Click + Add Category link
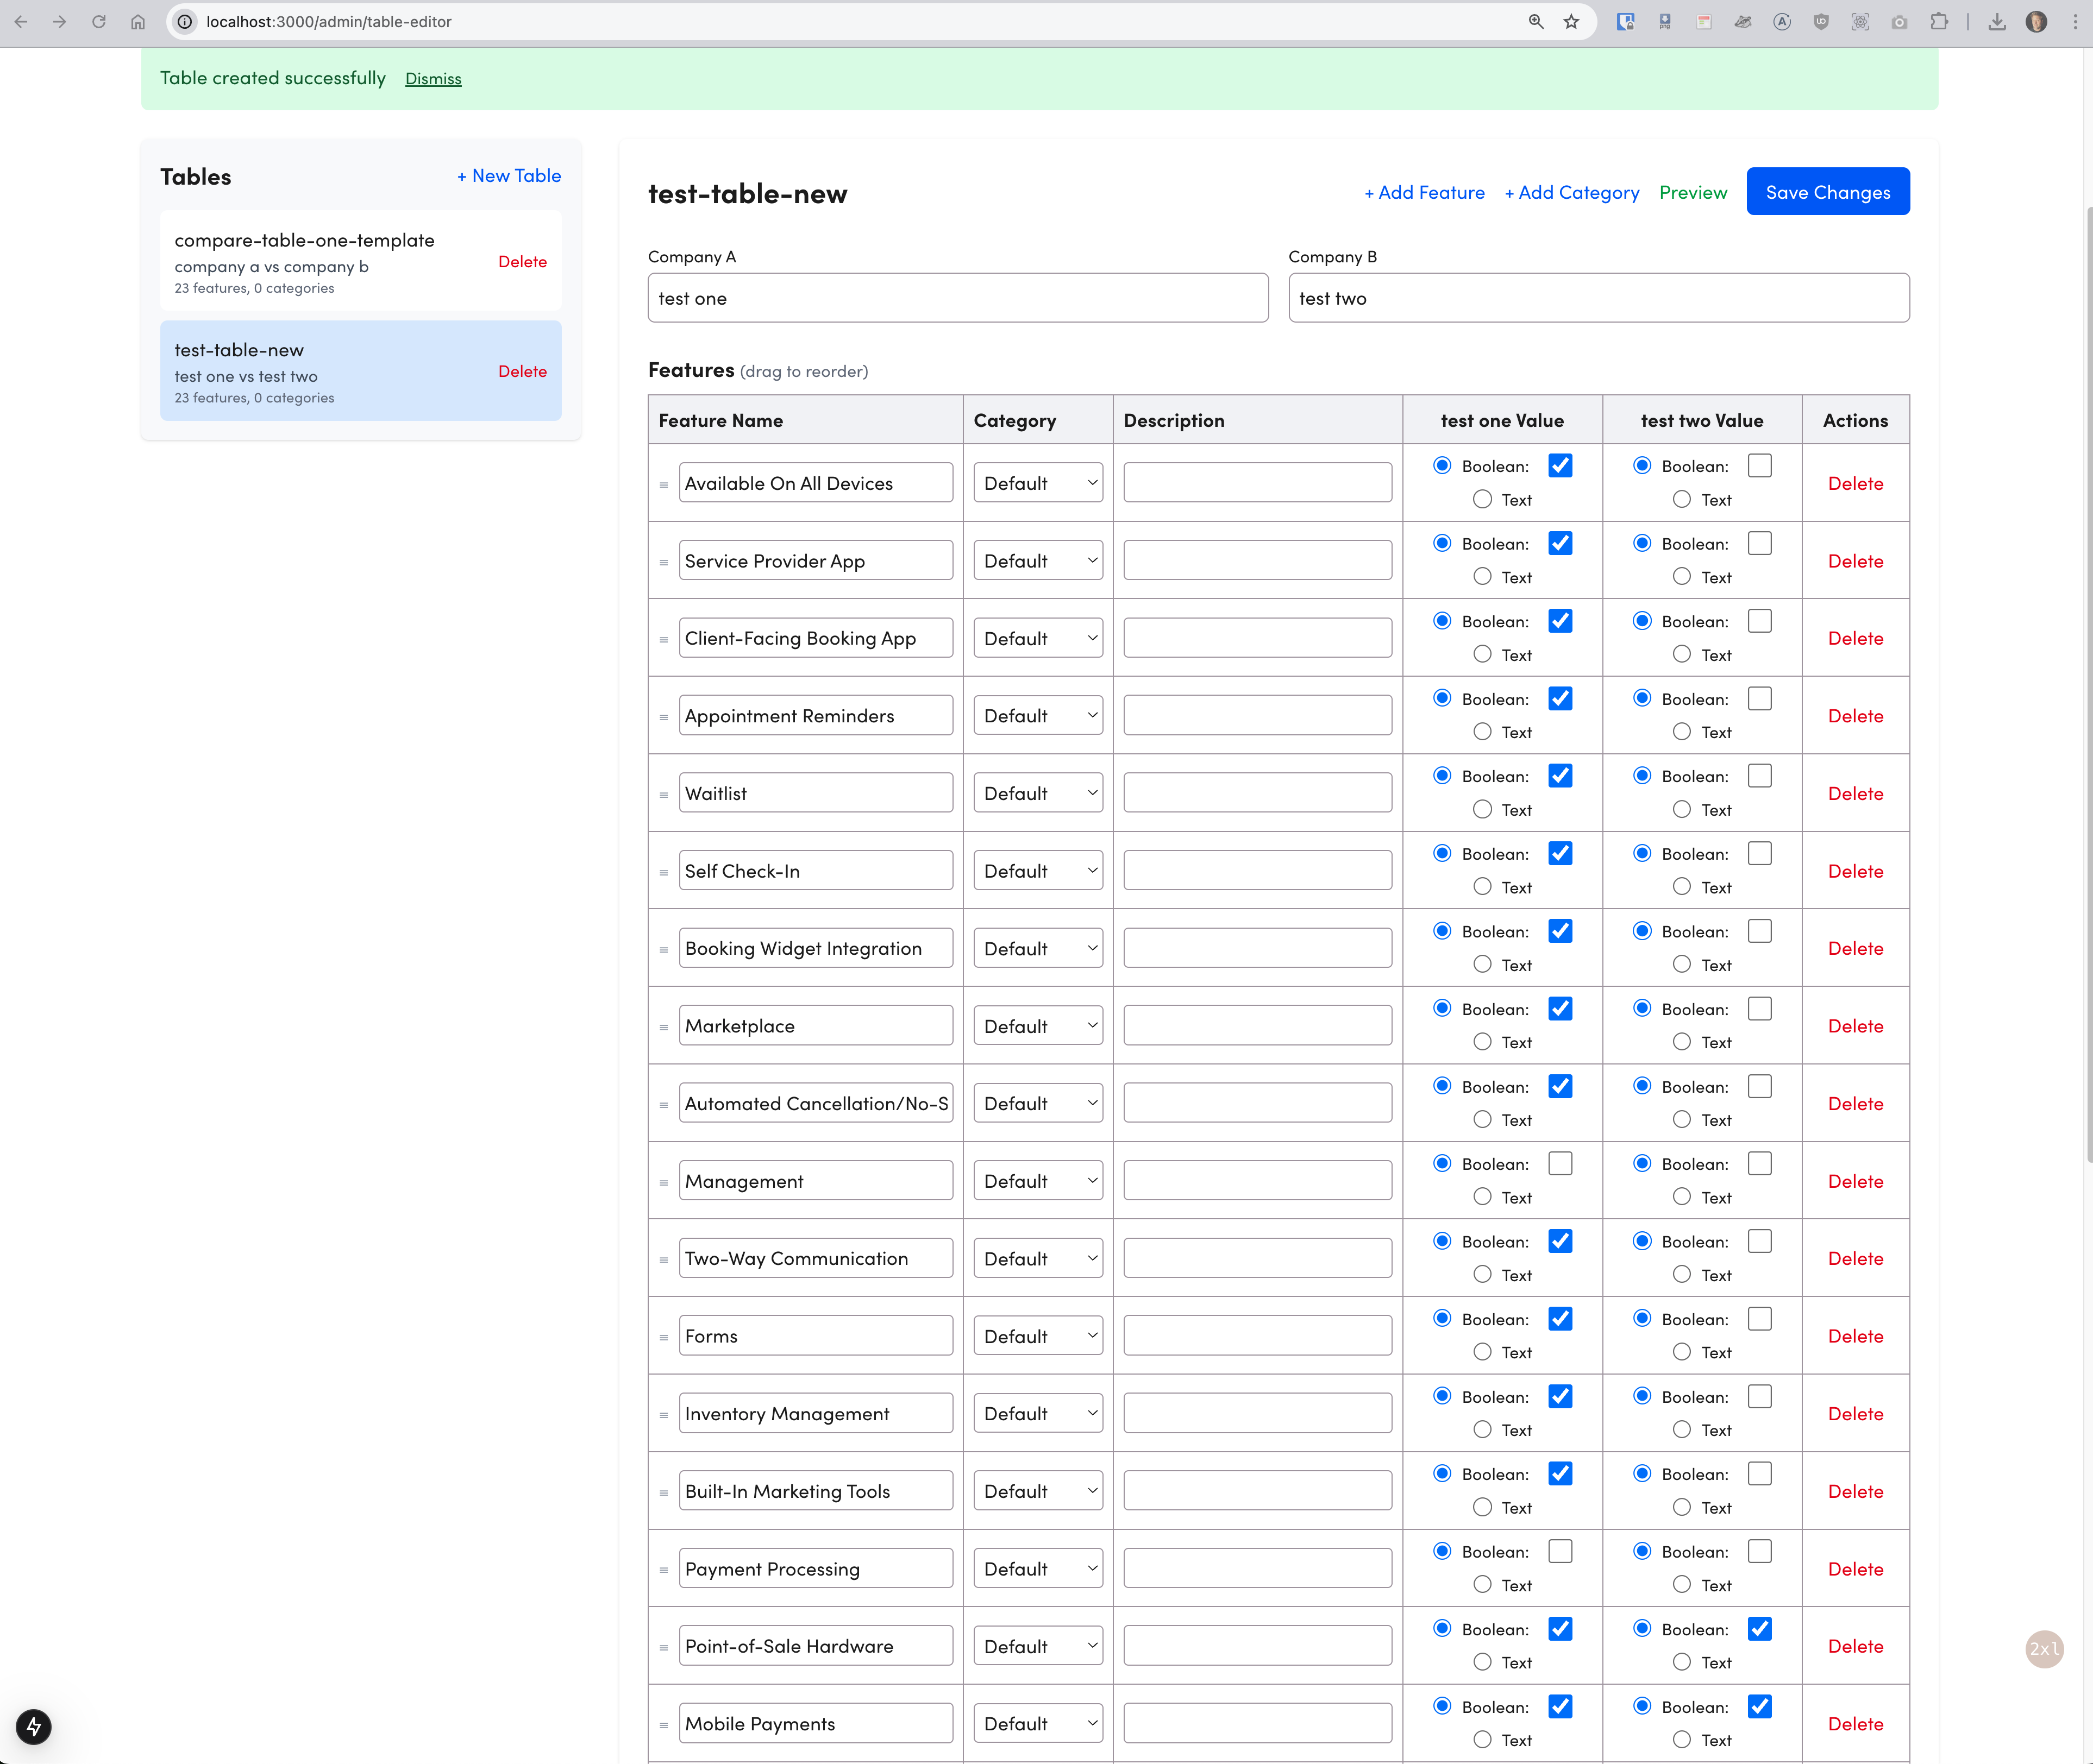Screen dimensions: 2093x1764 1572,192
